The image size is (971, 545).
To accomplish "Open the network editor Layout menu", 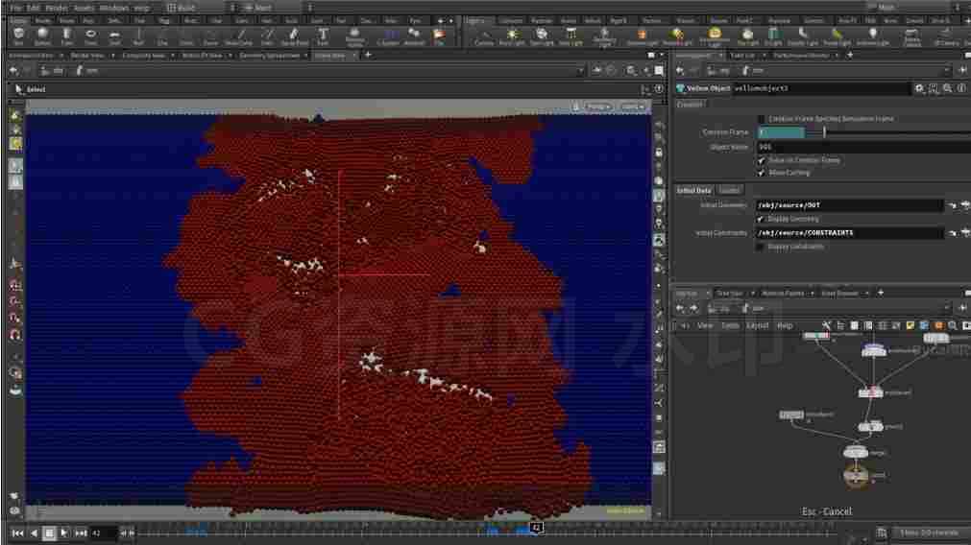I will pyautogui.click(x=758, y=325).
